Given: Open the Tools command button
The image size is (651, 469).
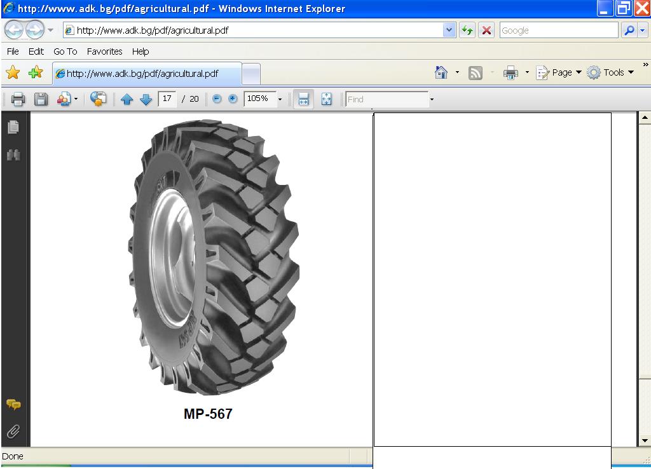Looking at the screenshot, I should coord(610,72).
